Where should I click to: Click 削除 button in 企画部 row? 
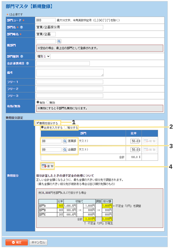tap(150, 150)
